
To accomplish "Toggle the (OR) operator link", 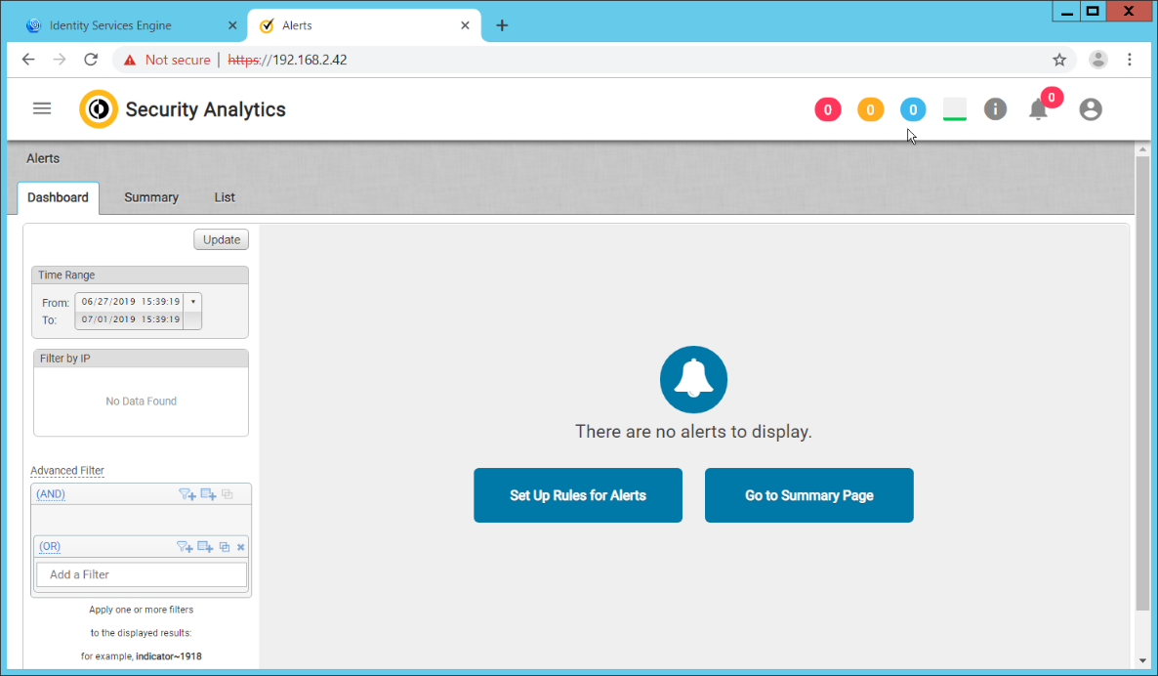I will pyautogui.click(x=49, y=547).
